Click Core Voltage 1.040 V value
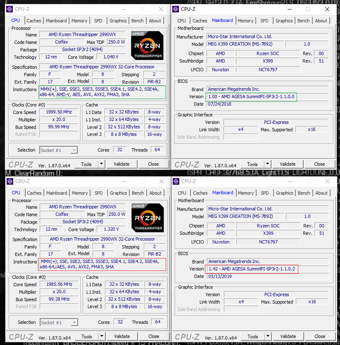This screenshot has height=345, width=340. coord(111,57)
